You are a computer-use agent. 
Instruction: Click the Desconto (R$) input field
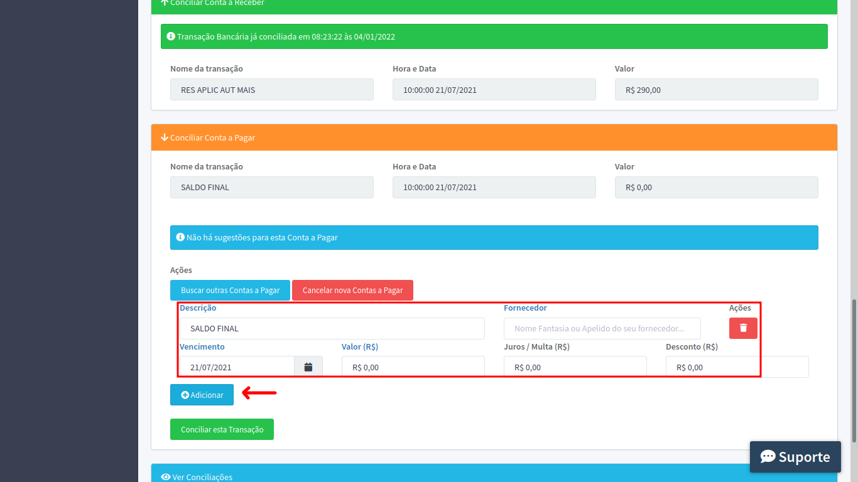(x=737, y=367)
